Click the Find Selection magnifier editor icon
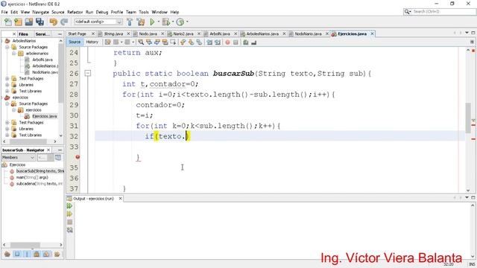 (141, 42)
